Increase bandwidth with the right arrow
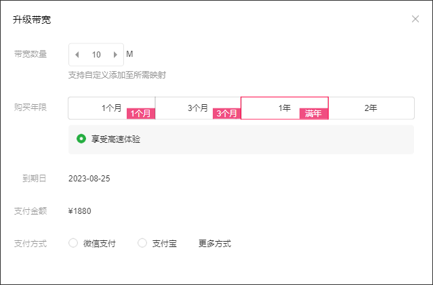This screenshot has width=433, height=285. [x=115, y=55]
